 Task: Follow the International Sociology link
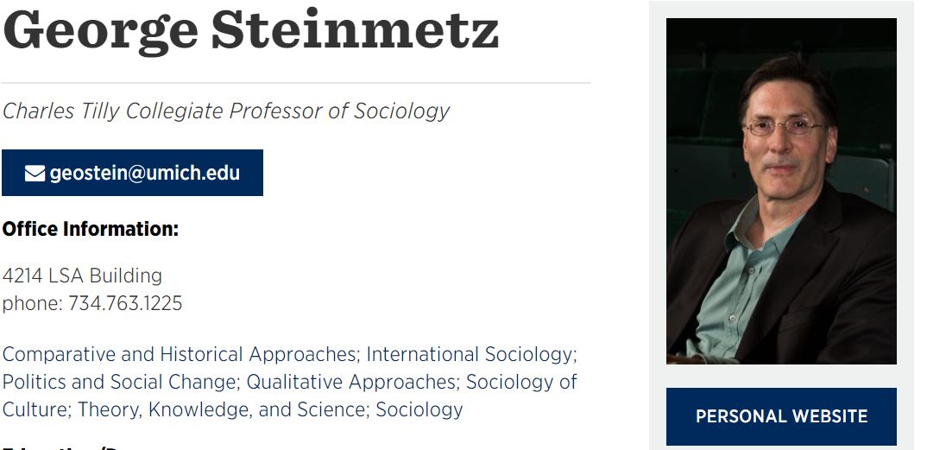(x=470, y=355)
